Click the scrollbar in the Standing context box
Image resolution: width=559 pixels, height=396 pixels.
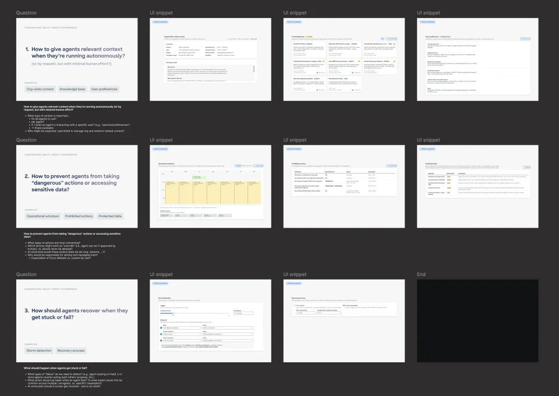(254, 69)
